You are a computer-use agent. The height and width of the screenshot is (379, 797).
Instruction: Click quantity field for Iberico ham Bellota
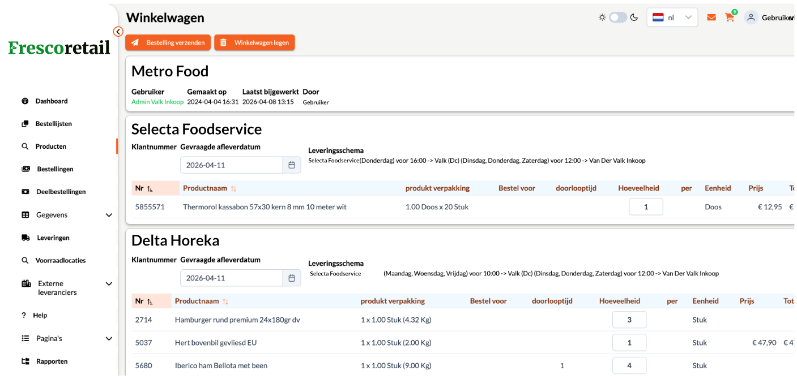[x=629, y=365]
